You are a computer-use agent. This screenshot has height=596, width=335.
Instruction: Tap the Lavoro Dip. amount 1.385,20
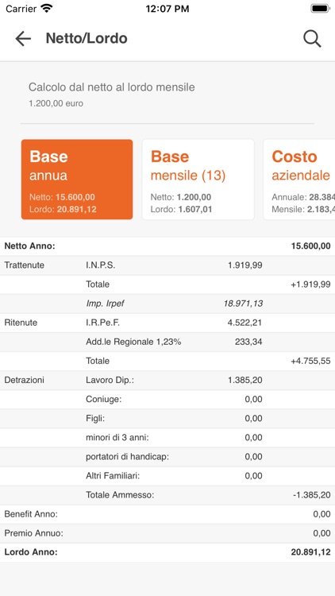[245, 380]
